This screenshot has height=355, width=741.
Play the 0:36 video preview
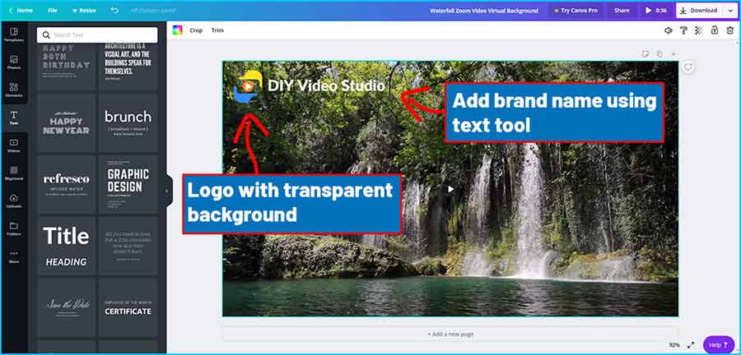[656, 11]
